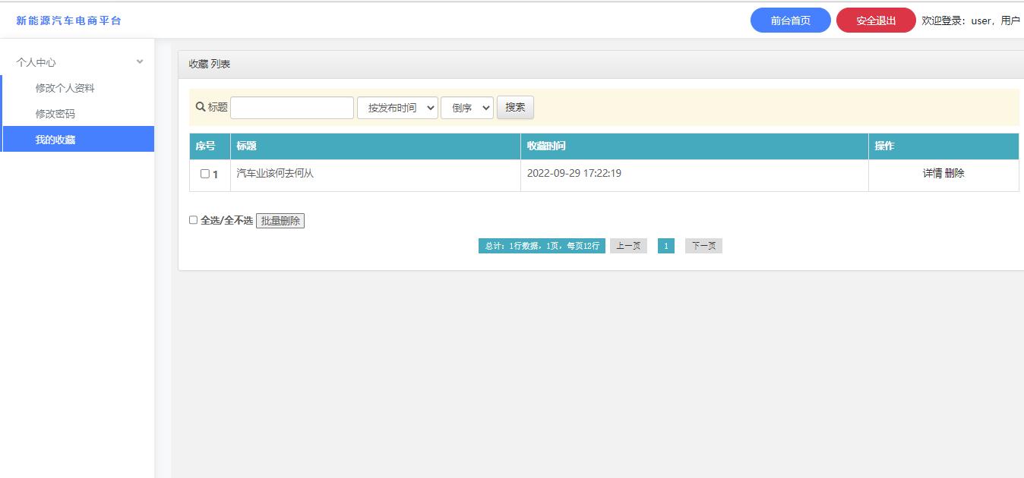Select 我的收藏 in the sidebar

[55, 140]
